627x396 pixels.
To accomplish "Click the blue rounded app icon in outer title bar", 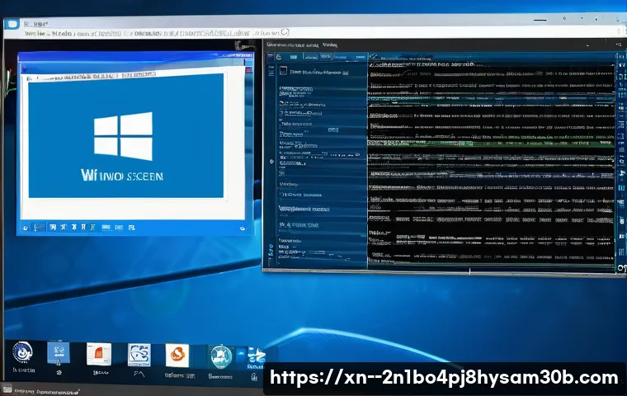I will click(x=12, y=24).
